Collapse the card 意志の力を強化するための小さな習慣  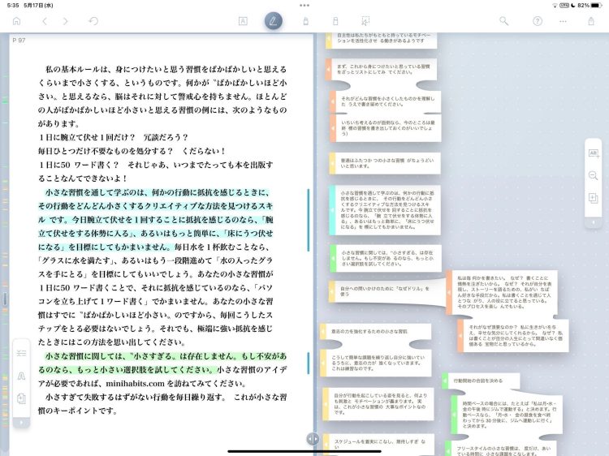pos(322,331)
